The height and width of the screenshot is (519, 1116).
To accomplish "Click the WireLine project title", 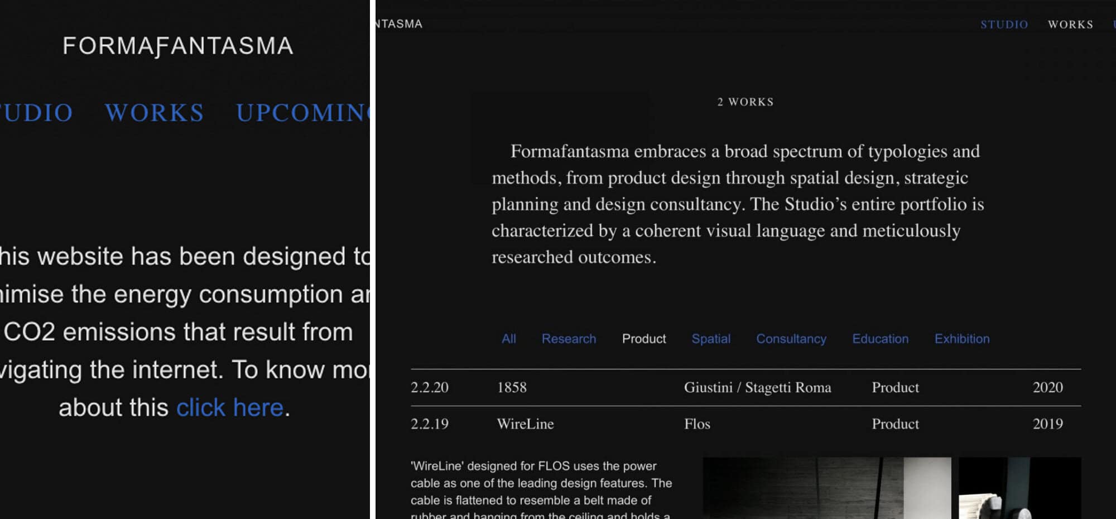I will (x=525, y=424).
